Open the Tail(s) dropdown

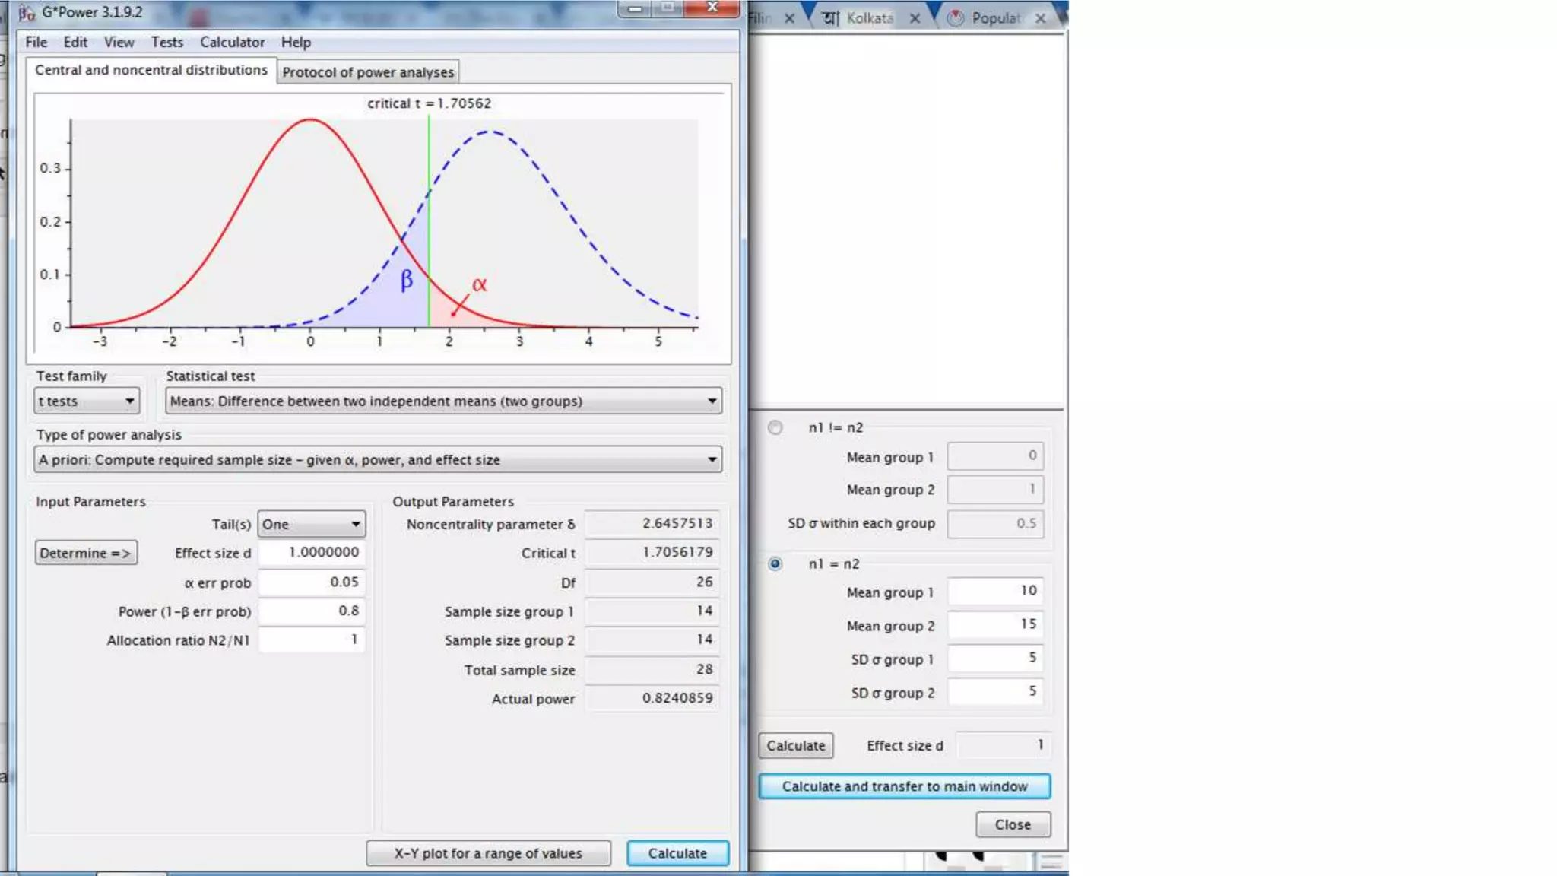[311, 524]
